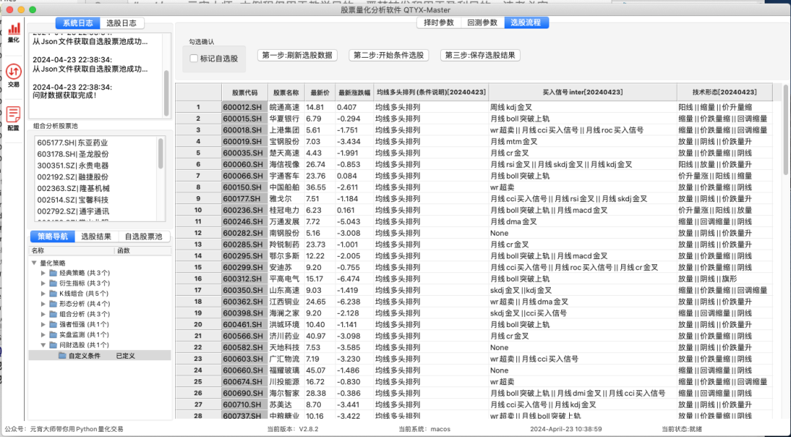The height and width of the screenshot is (437, 791).
Task: Click stock name cell 江西铜业
Action: pos(286,302)
